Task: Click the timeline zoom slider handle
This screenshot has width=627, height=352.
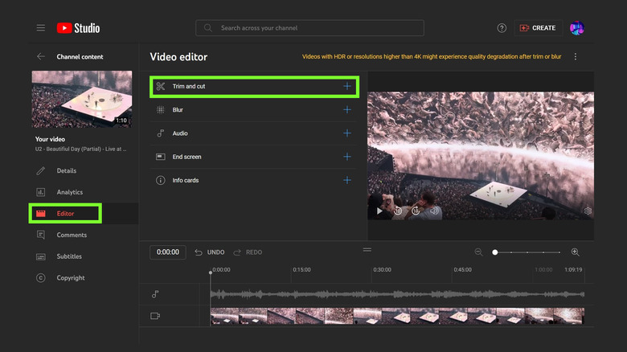Action: pyautogui.click(x=495, y=252)
